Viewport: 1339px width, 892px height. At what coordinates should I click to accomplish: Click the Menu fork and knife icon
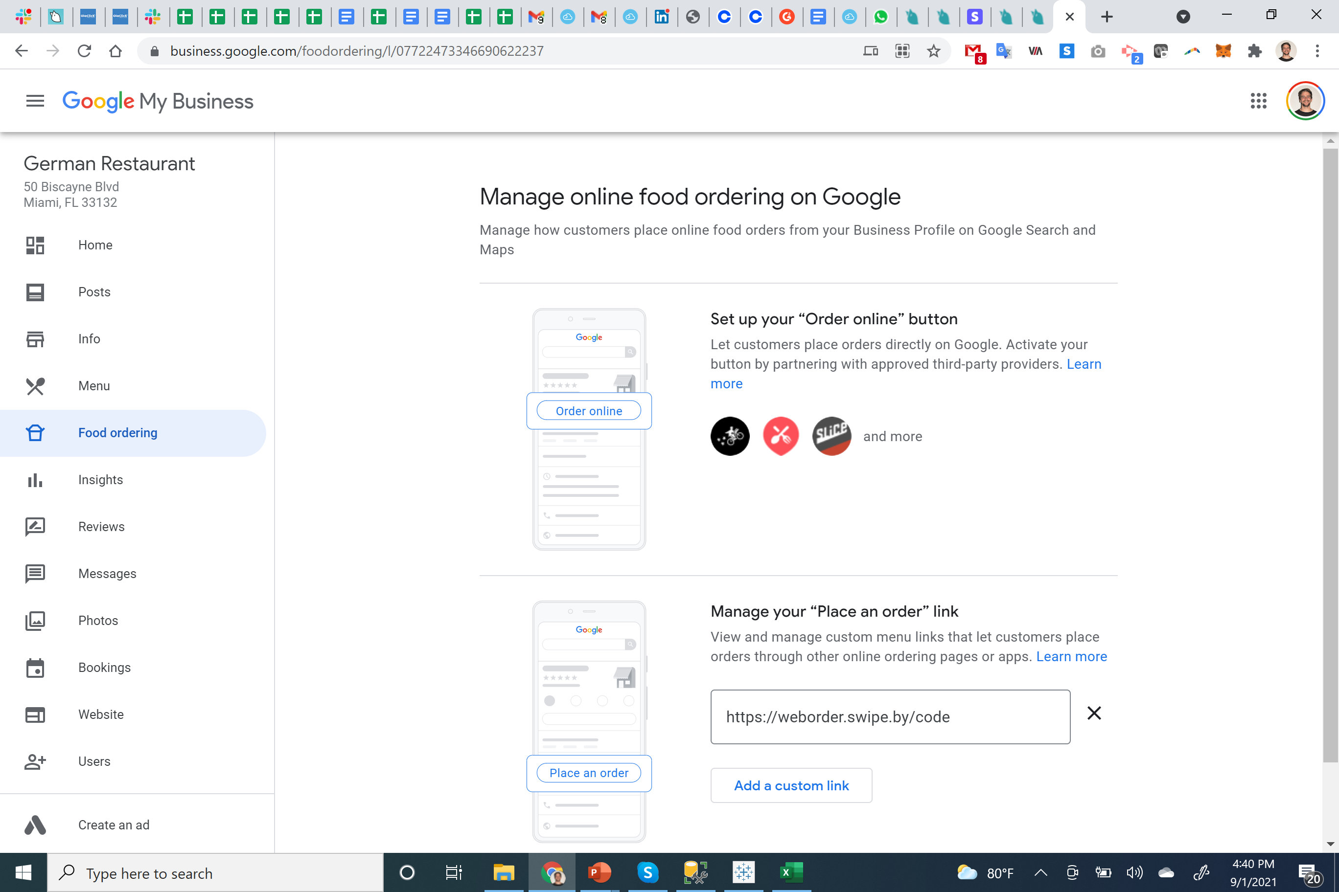tap(35, 386)
